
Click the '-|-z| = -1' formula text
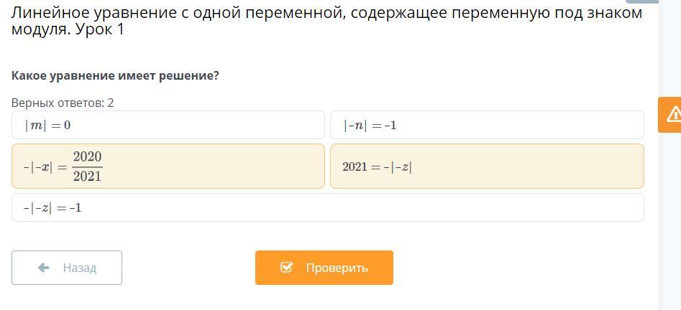click(52, 208)
